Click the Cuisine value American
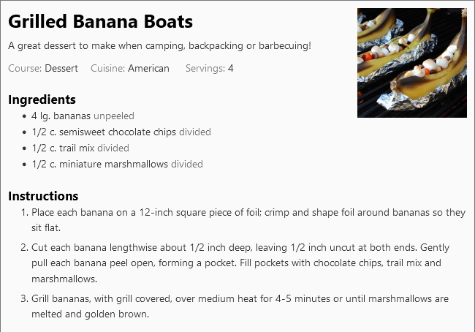 [x=148, y=68]
